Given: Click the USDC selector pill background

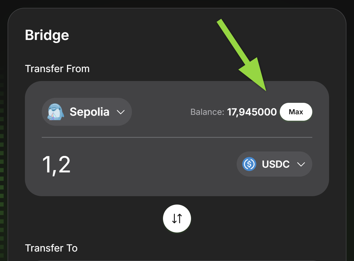Looking at the screenshot, I should 274,164.
